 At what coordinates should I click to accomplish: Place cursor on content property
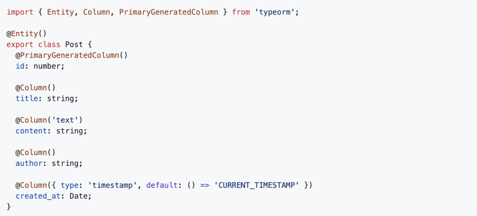pyautogui.click(x=31, y=131)
